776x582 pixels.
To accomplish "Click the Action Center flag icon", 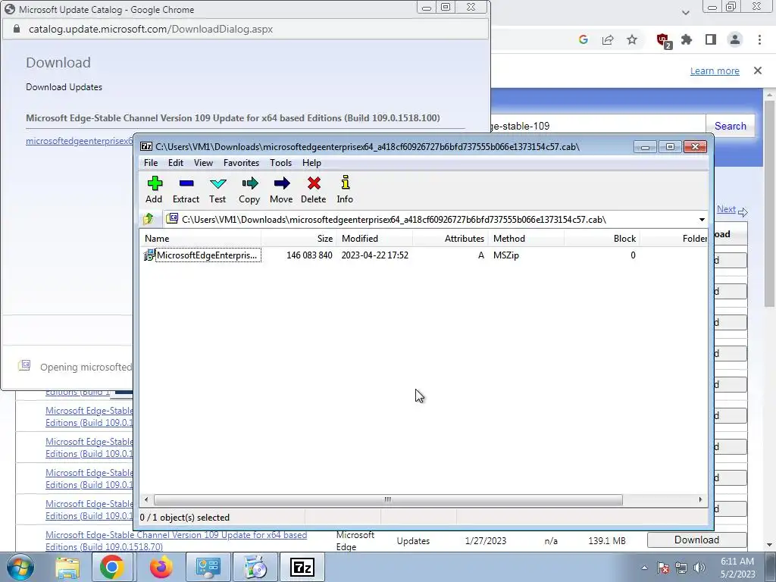I will [x=663, y=568].
